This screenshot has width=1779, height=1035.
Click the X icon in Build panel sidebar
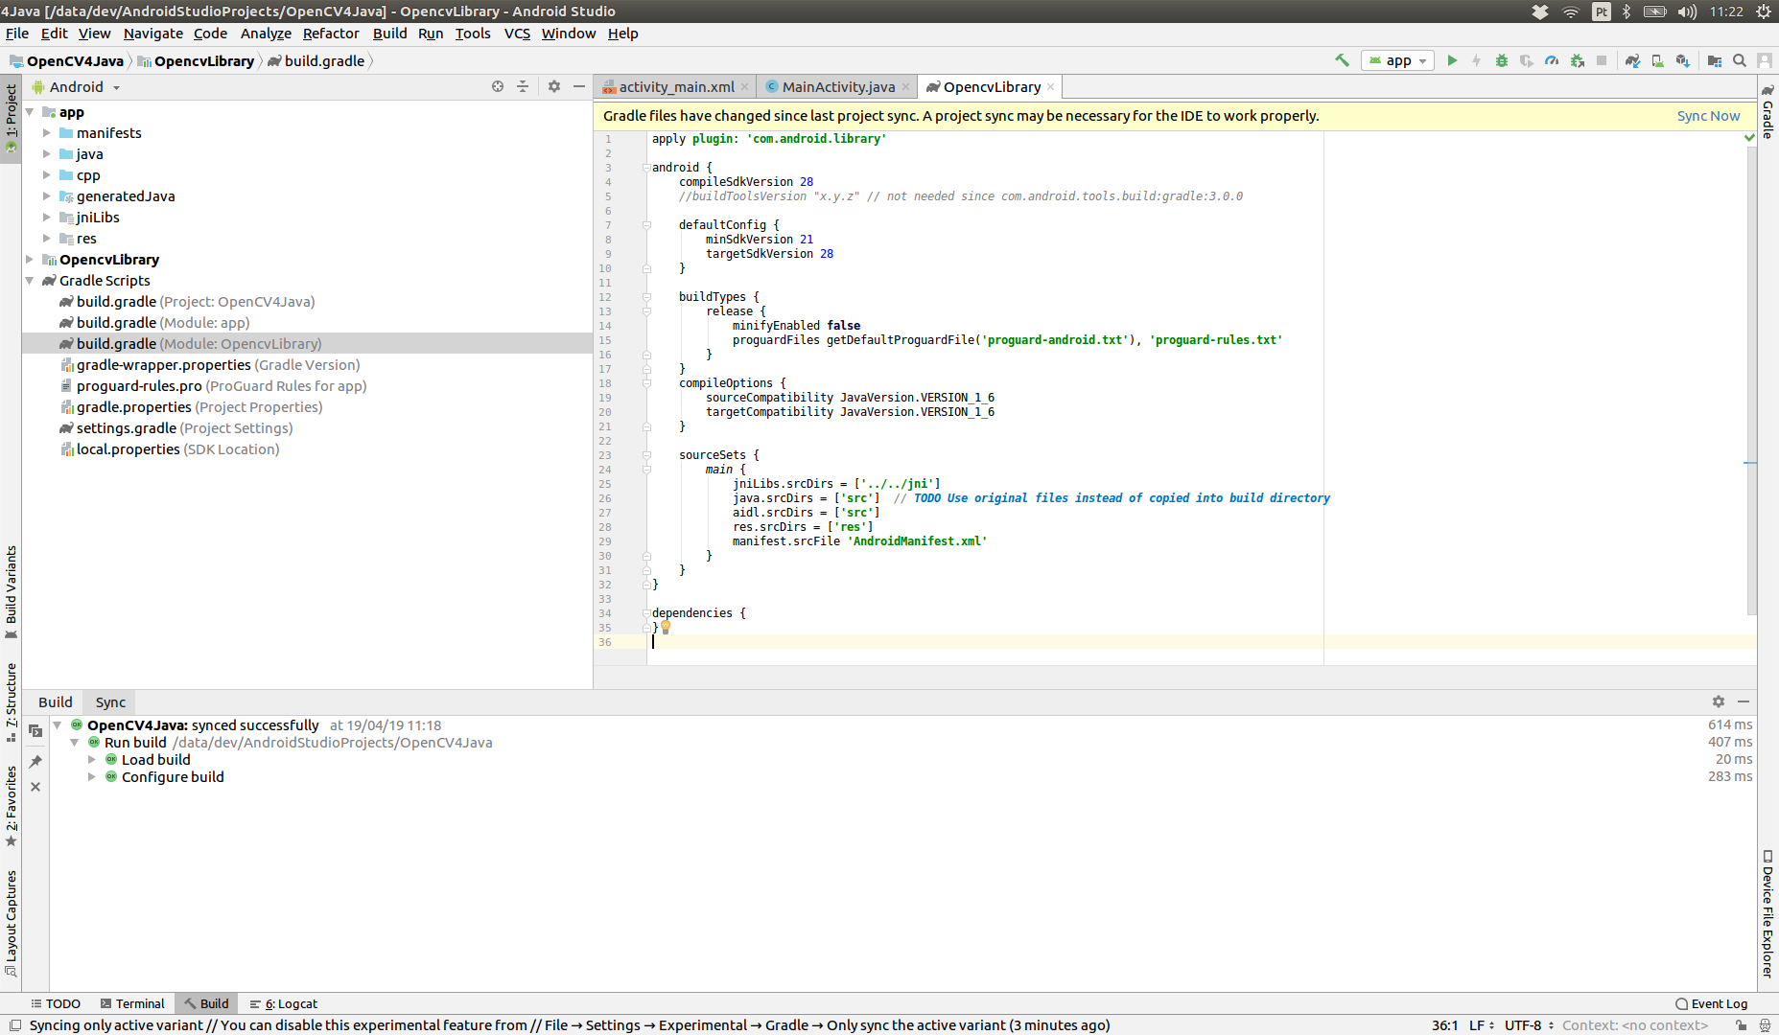[35, 787]
